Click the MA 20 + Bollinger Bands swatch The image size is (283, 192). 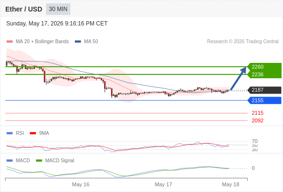pyautogui.click(x=10, y=42)
